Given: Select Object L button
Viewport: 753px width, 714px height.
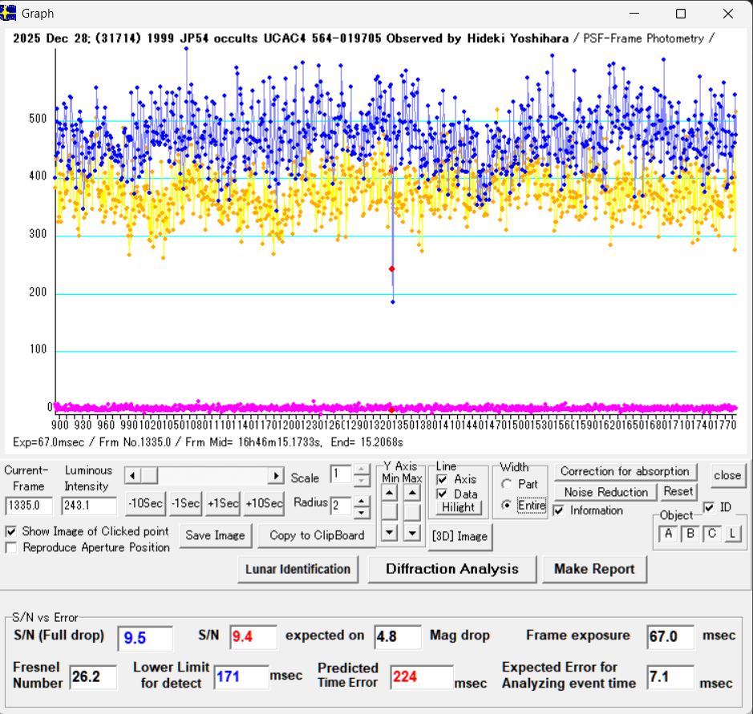Looking at the screenshot, I should [731, 534].
